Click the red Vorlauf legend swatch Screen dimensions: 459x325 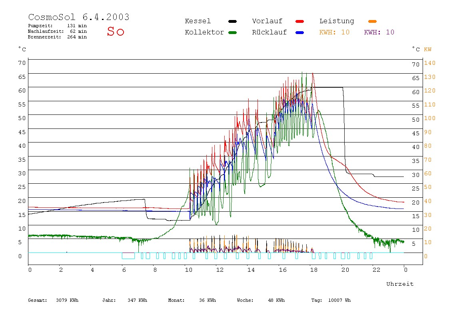tap(300, 21)
